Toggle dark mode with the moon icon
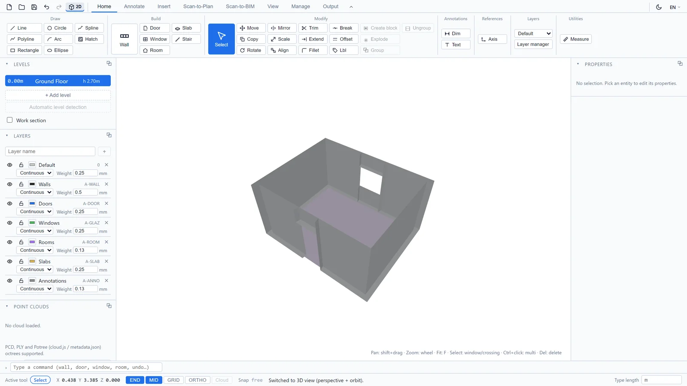The width and height of the screenshot is (687, 386). (x=659, y=7)
